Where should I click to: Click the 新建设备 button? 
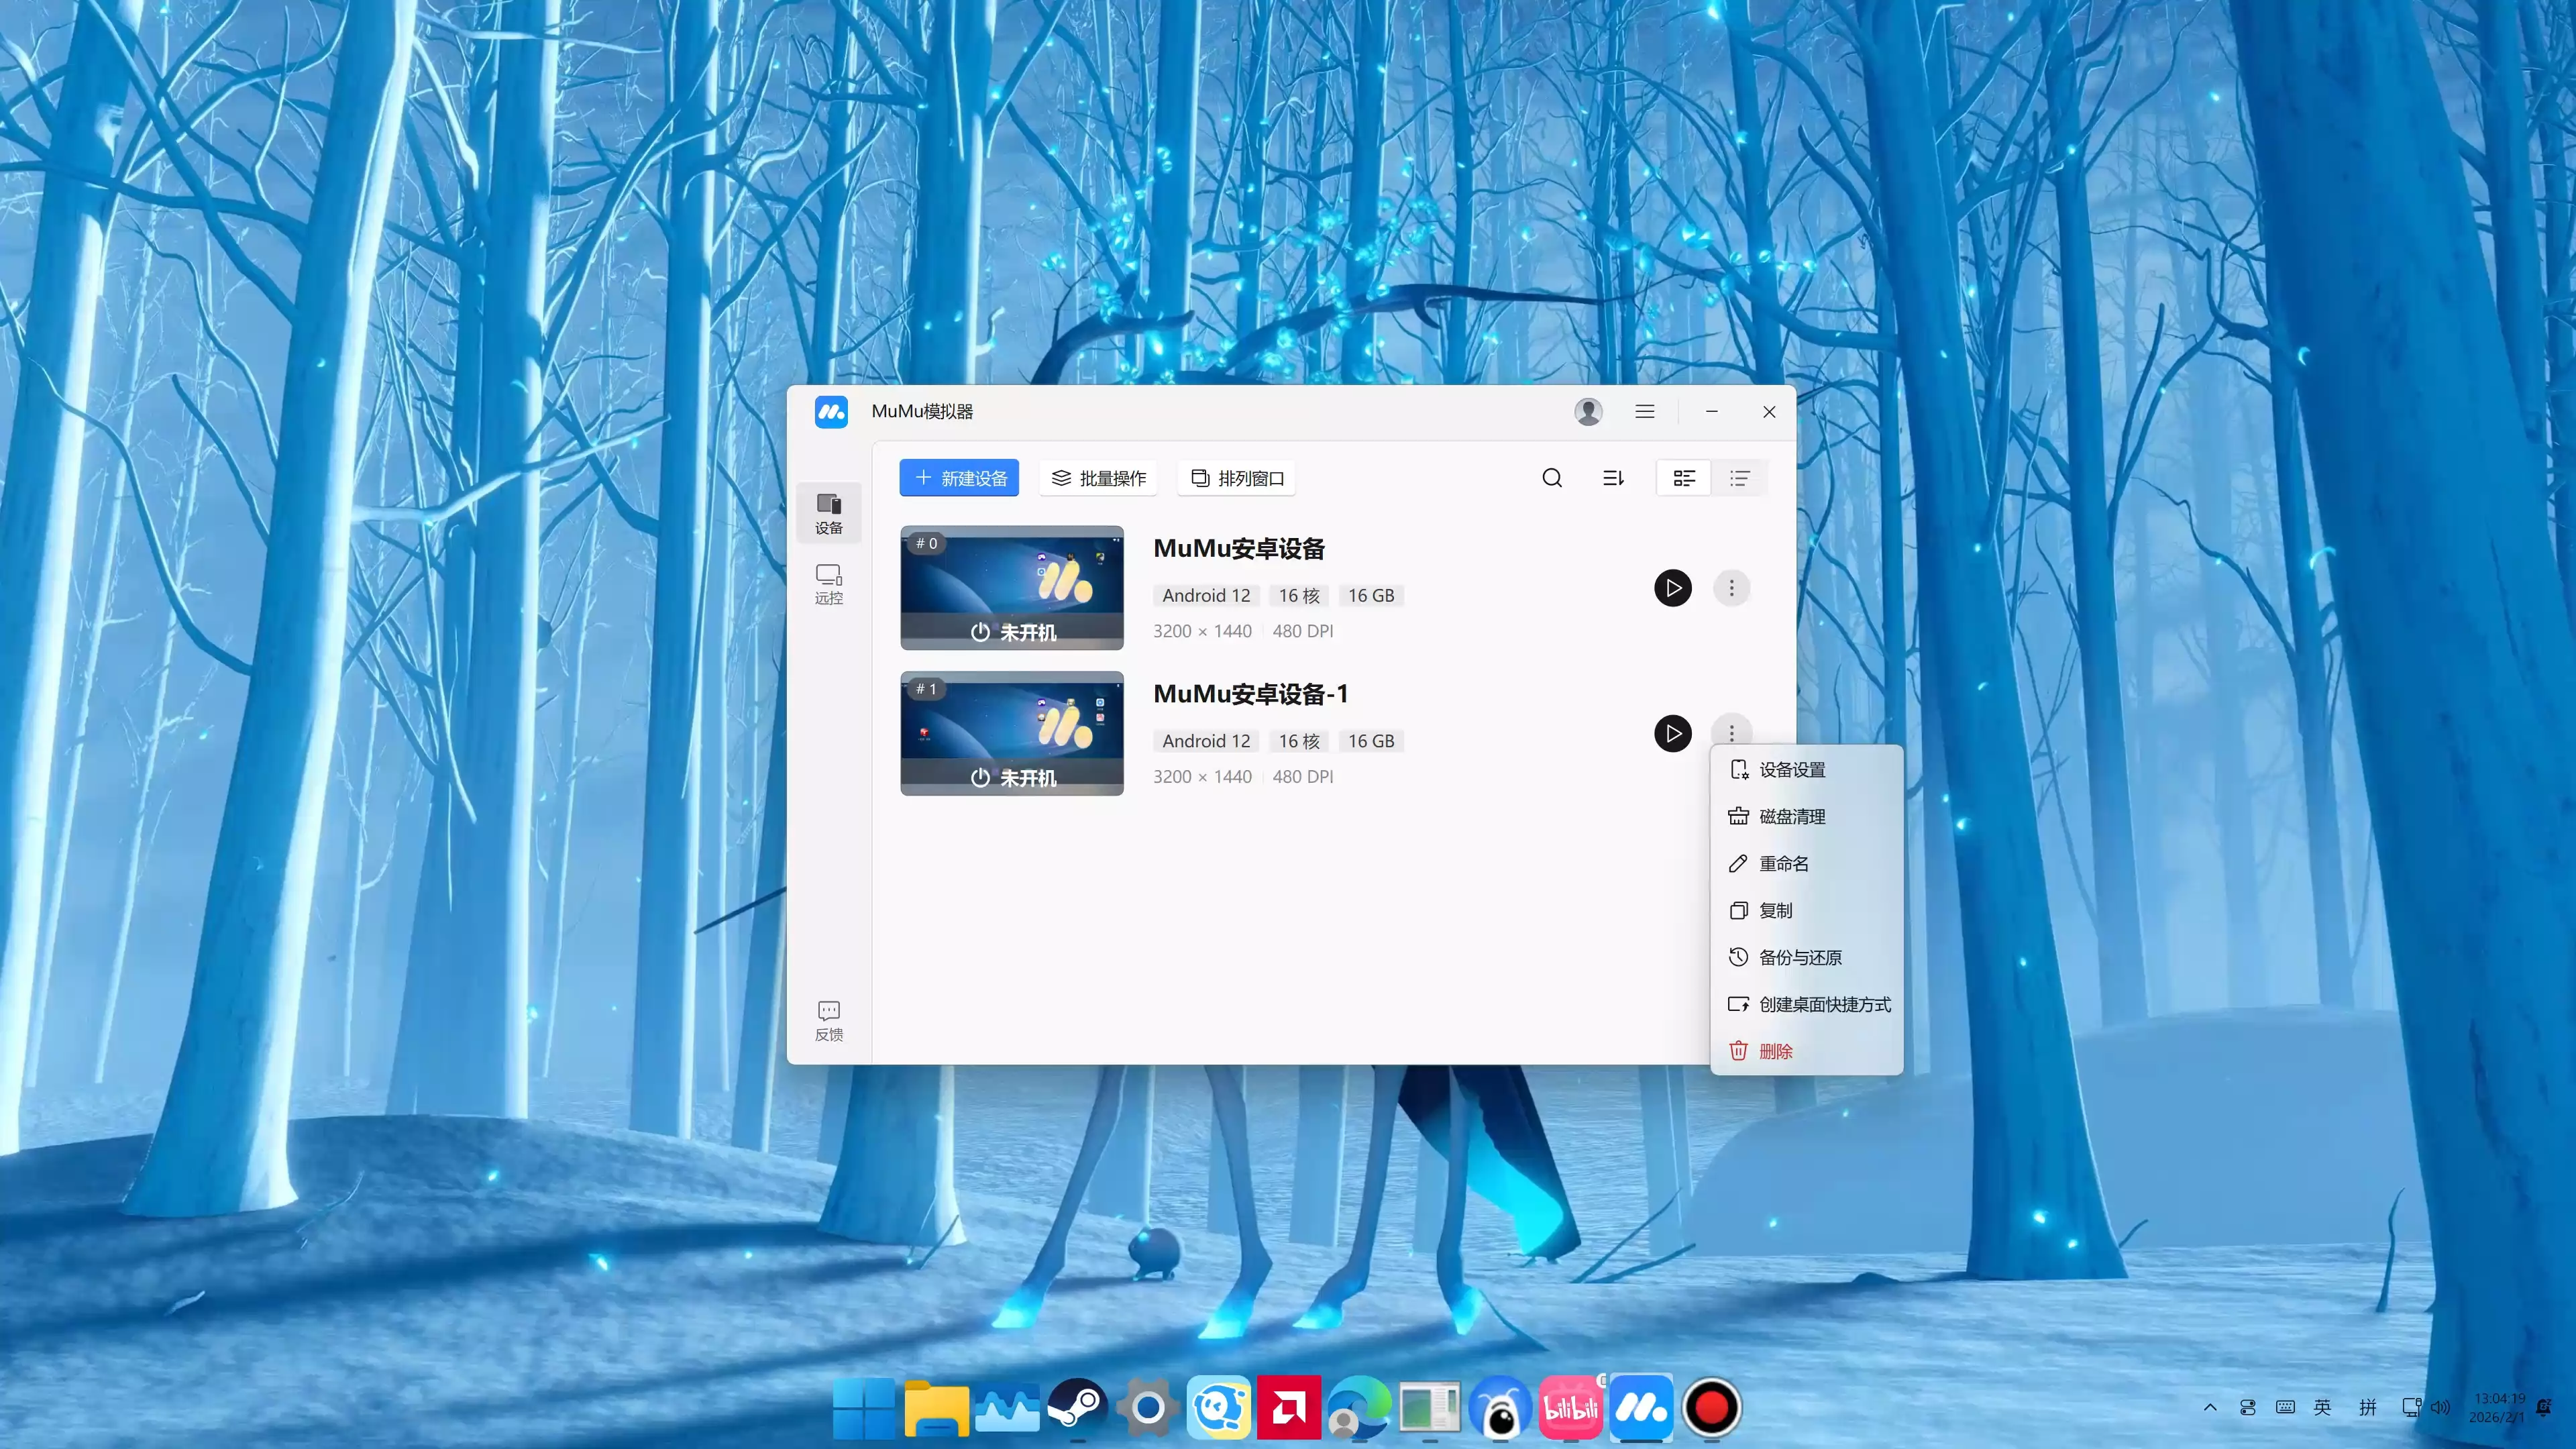pyautogui.click(x=959, y=478)
